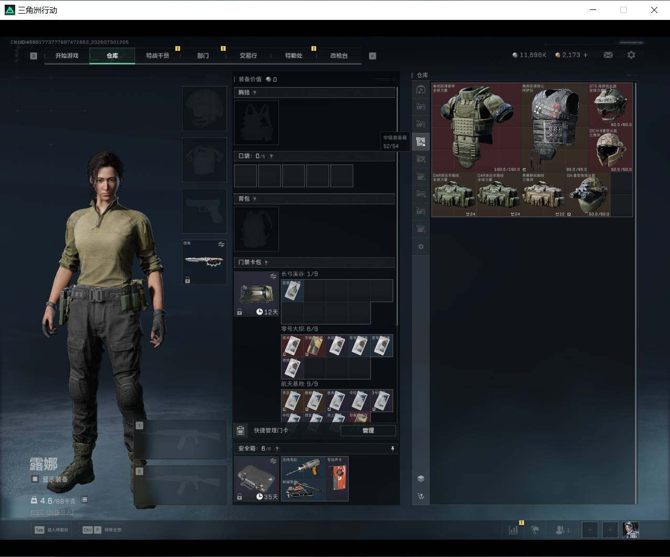Click the highlighted warehouse category sidebar icon
Viewport: 670px width, 557px height.
pyautogui.click(x=421, y=141)
